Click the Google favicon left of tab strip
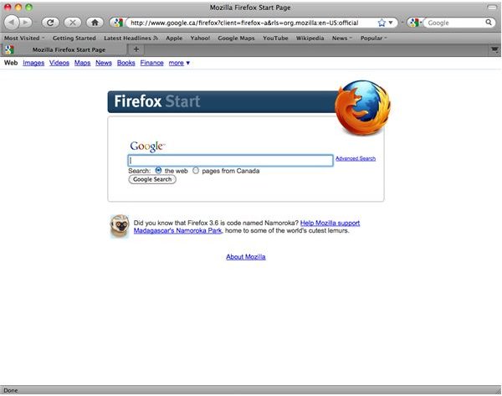Screen dimensions: 502x396 pos(9,49)
